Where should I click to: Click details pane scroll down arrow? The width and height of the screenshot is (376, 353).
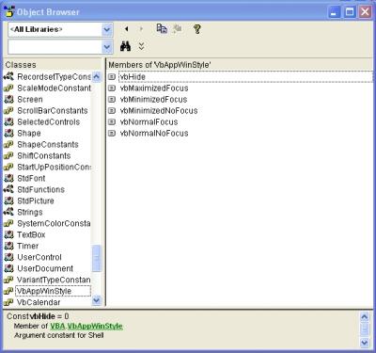pos(364,342)
